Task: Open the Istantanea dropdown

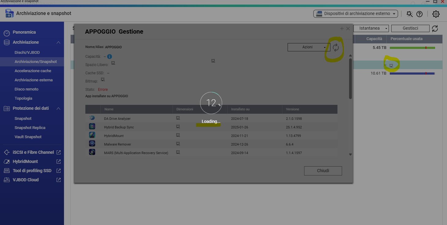Action: click(371, 28)
